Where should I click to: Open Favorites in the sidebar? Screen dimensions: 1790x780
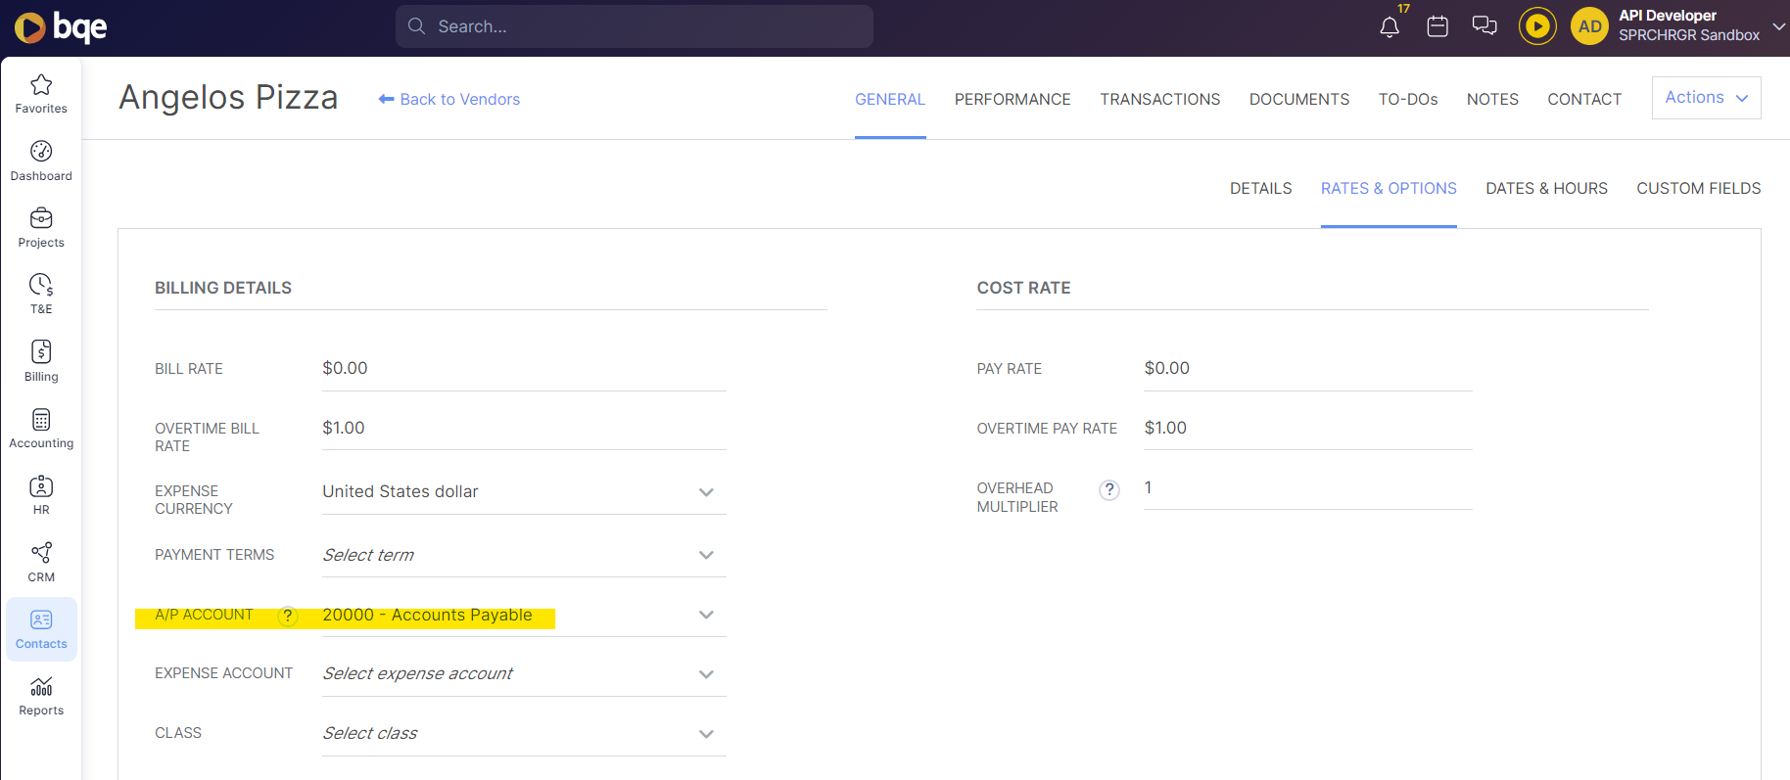pyautogui.click(x=41, y=94)
